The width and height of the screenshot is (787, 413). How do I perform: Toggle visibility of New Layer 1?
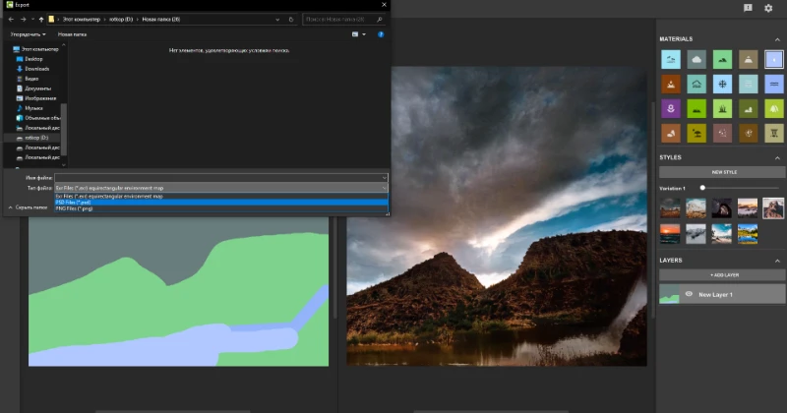(x=690, y=294)
